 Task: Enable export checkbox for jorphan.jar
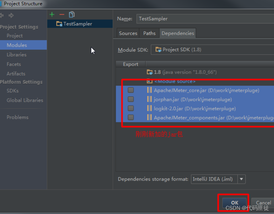(131, 99)
